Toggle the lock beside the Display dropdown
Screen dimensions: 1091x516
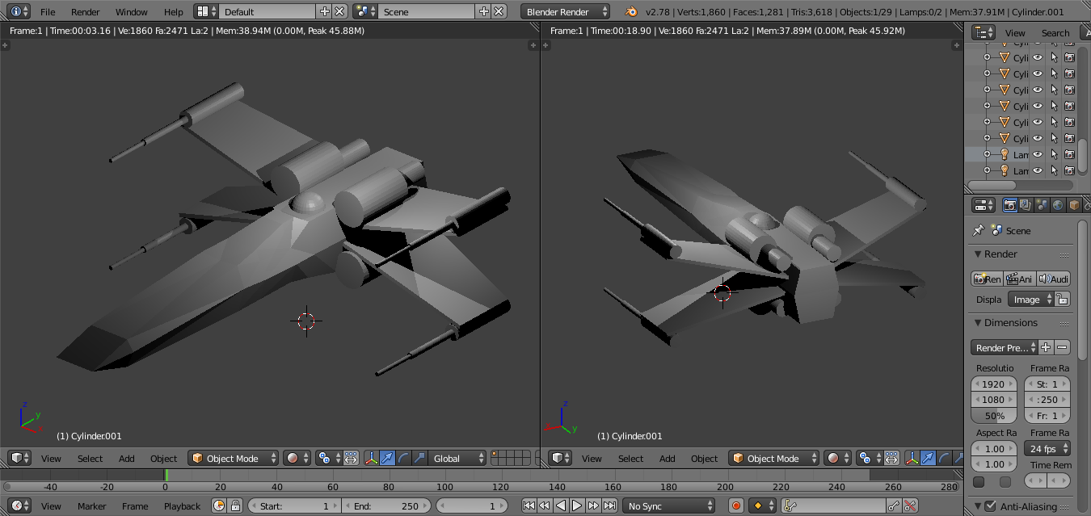pos(1063,299)
